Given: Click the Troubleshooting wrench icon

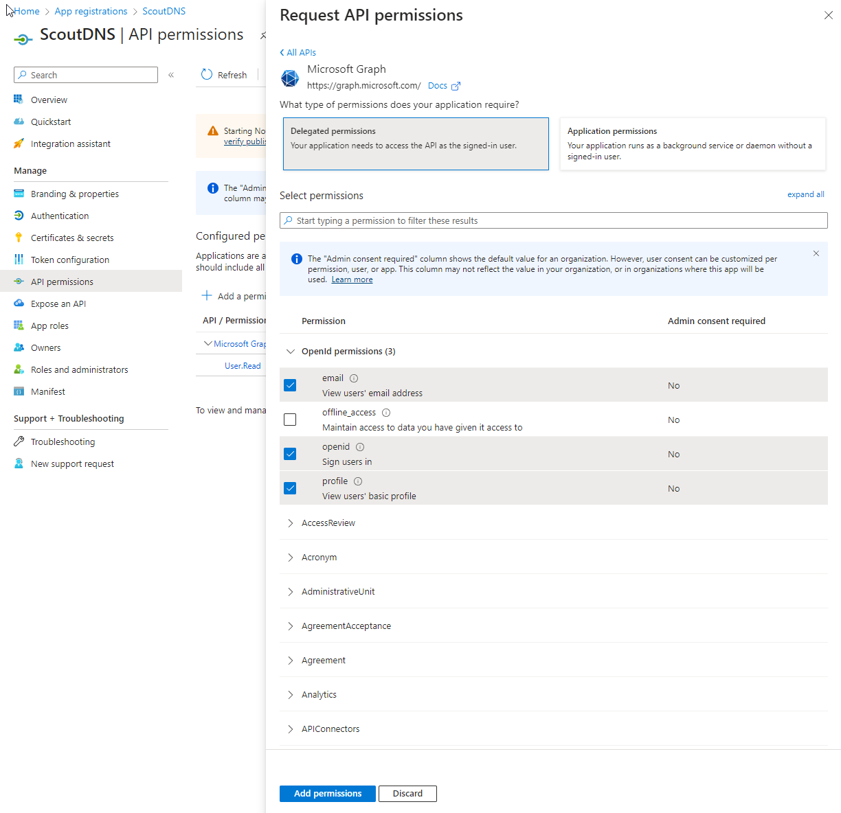Looking at the screenshot, I should (19, 442).
